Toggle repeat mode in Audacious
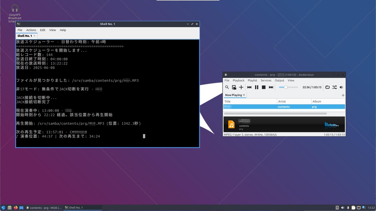The height and width of the screenshot is (211, 376). (x=327, y=87)
